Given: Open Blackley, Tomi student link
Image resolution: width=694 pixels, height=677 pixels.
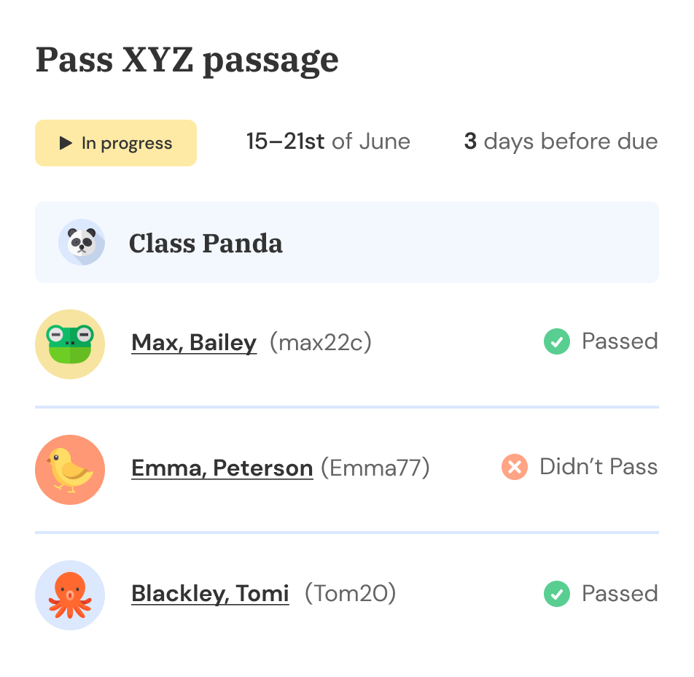Looking at the screenshot, I should tap(210, 594).
